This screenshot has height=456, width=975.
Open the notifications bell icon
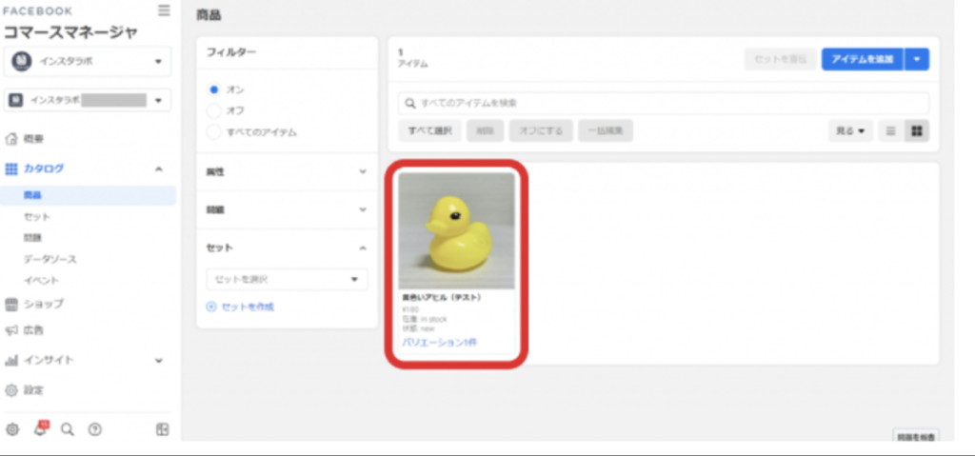point(40,428)
